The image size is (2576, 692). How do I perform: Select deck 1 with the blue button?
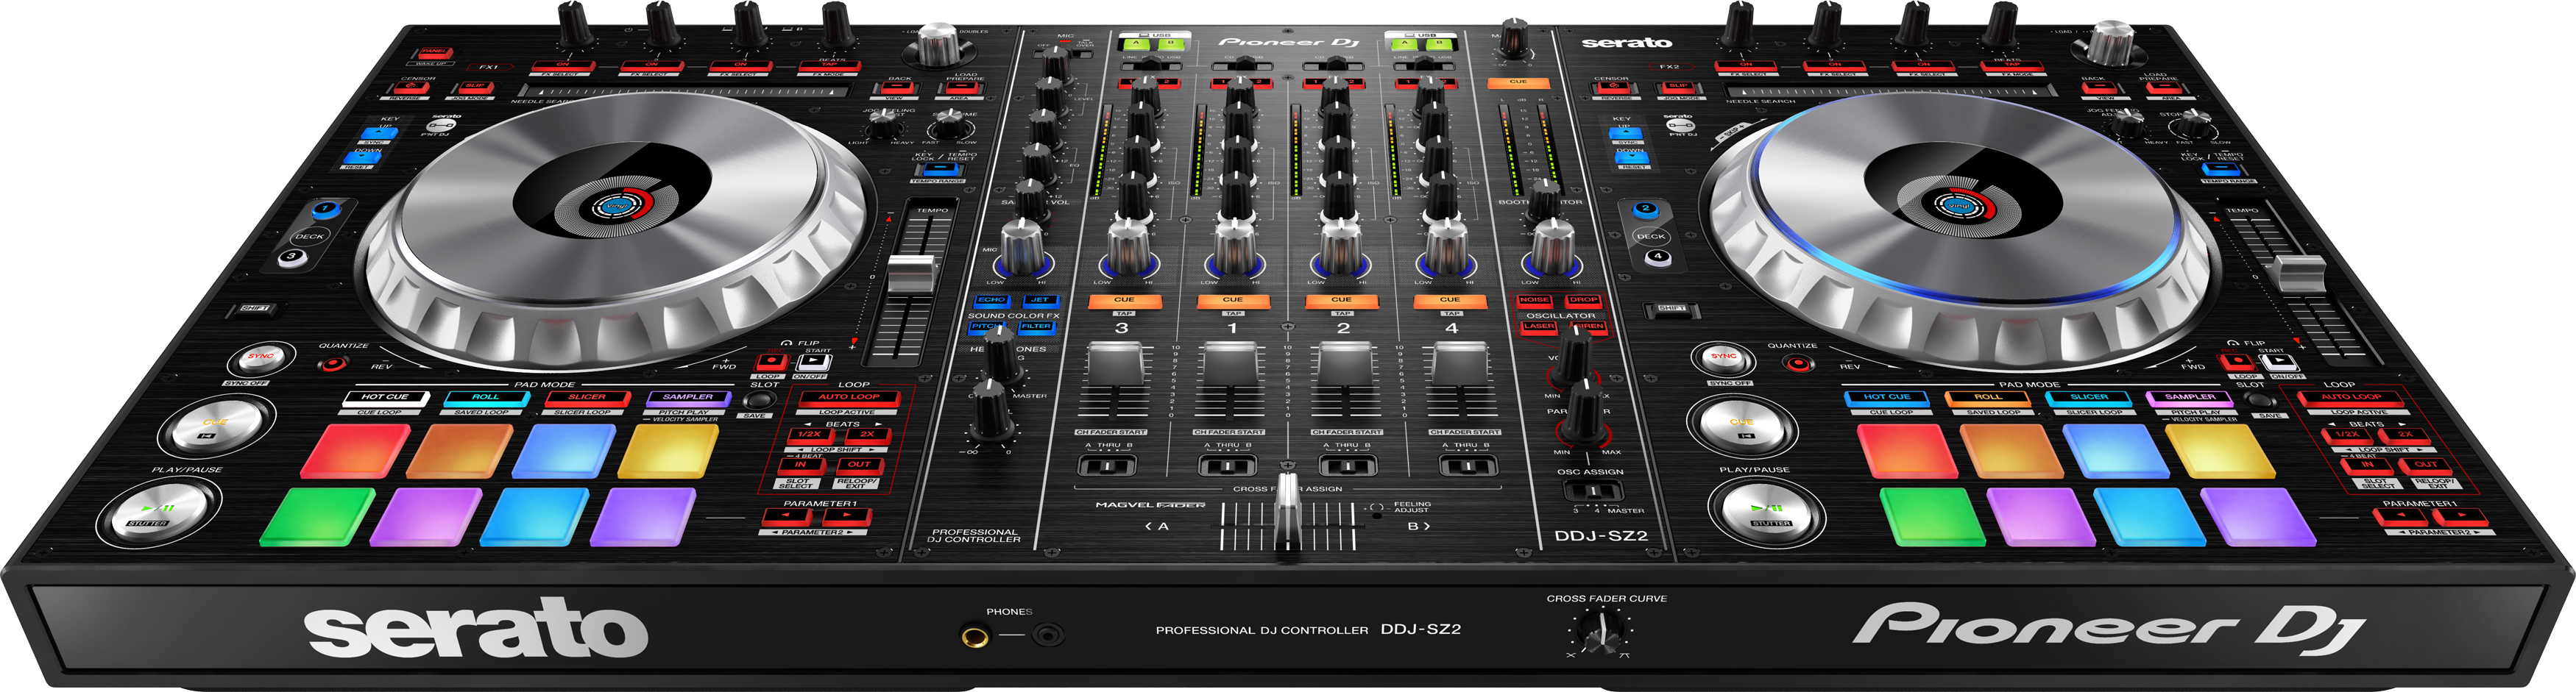(x=326, y=210)
